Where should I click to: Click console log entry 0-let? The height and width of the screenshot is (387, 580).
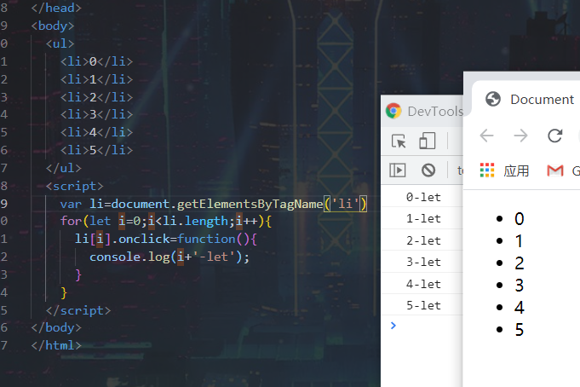pos(423,197)
